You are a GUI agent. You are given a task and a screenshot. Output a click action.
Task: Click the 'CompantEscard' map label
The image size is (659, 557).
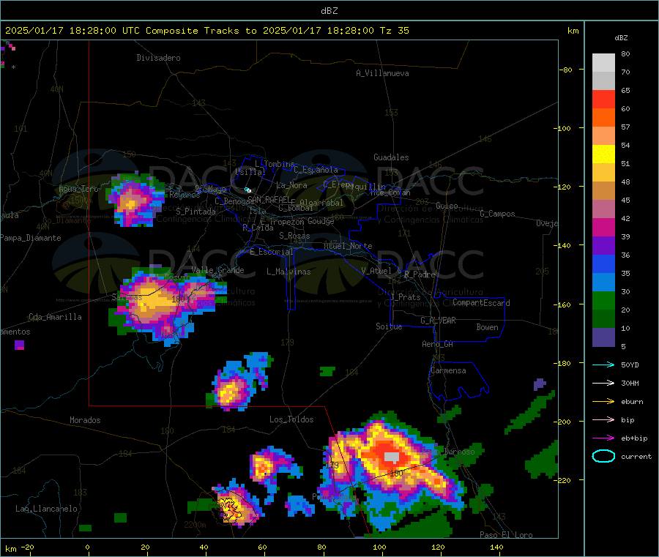click(481, 303)
